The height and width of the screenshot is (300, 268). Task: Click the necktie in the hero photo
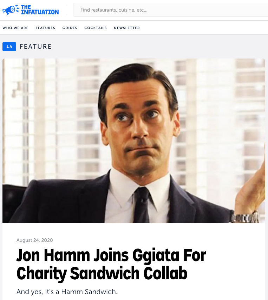(142, 205)
